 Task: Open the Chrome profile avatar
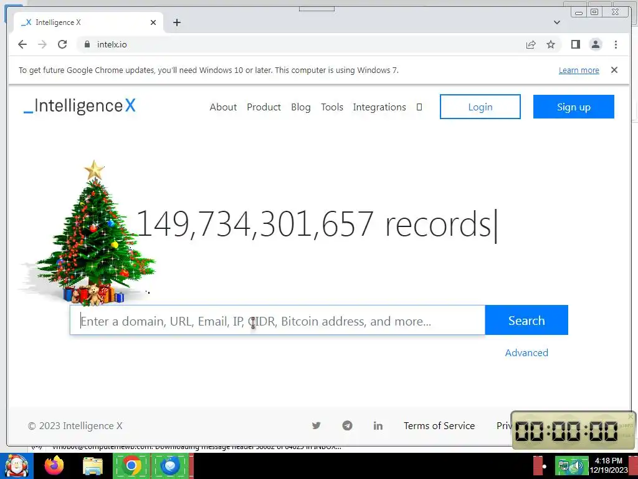(x=596, y=44)
